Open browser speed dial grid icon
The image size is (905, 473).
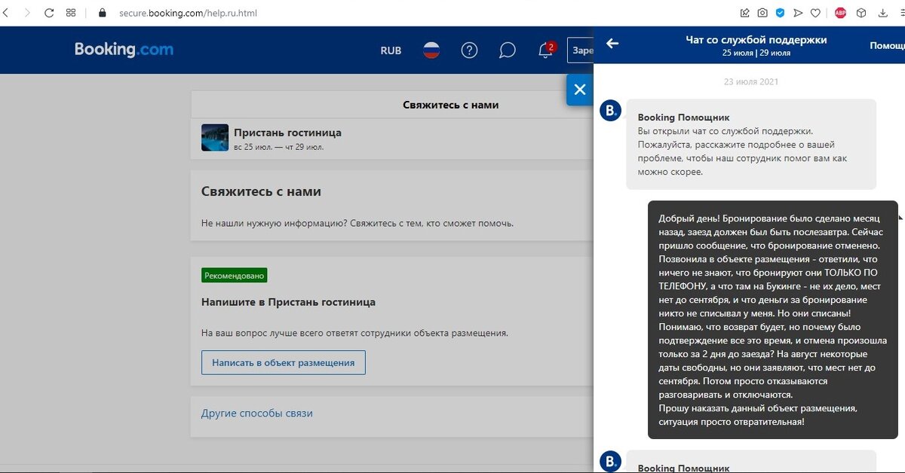point(71,13)
